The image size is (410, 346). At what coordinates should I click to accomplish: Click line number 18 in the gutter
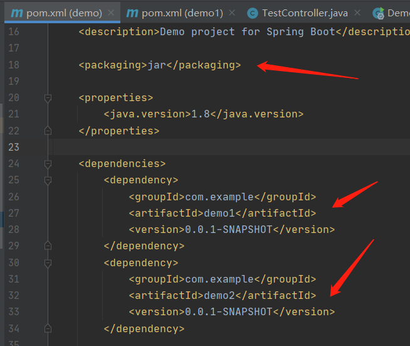(x=14, y=65)
